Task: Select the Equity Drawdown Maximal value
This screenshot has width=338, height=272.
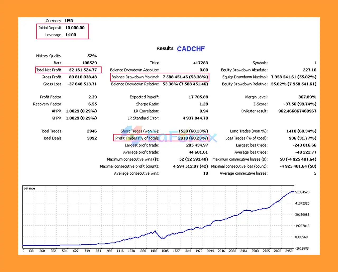Action: [294, 77]
